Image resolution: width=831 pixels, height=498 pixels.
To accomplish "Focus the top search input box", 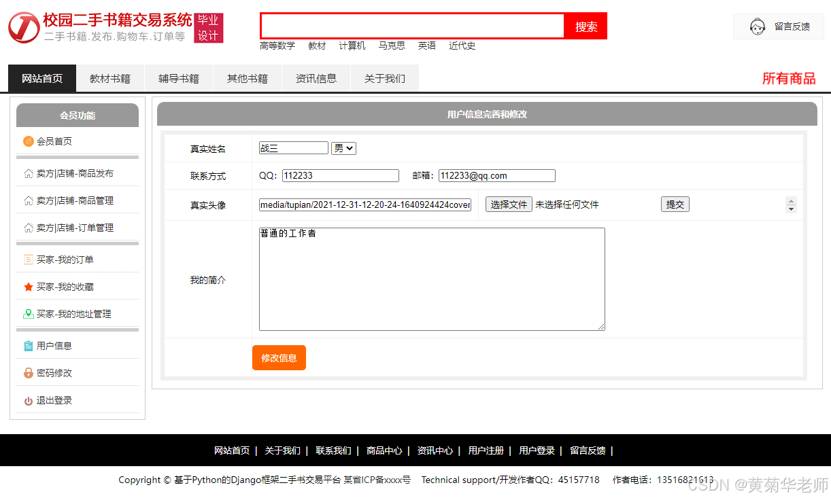I will (x=413, y=26).
